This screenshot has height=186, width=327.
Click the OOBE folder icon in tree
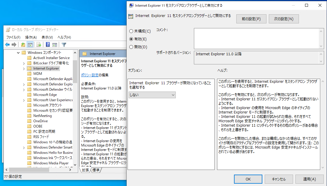[29, 126]
